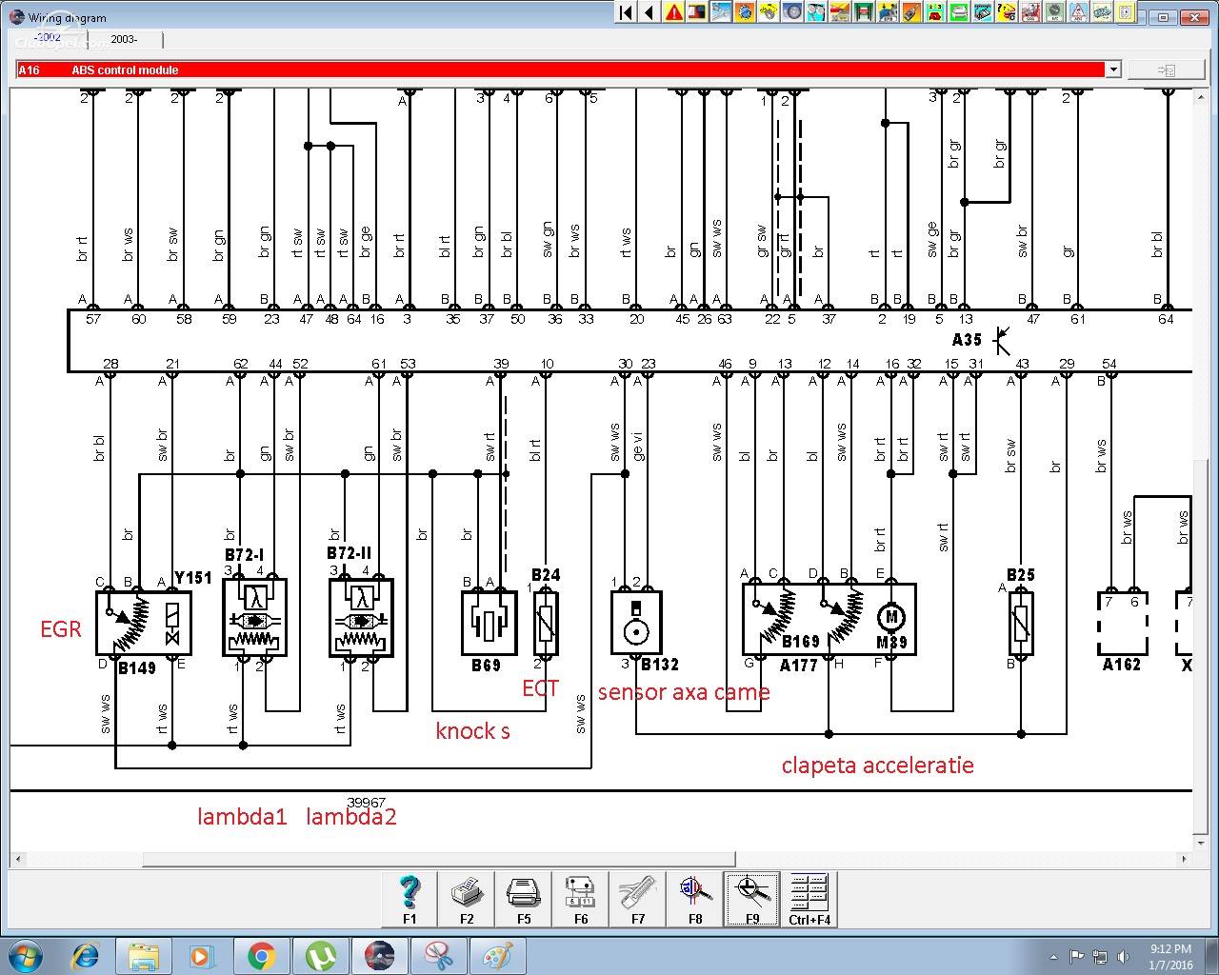Open the Snipping Tool taskbar icon
This screenshot has width=1219, height=975.
(438, 955)
